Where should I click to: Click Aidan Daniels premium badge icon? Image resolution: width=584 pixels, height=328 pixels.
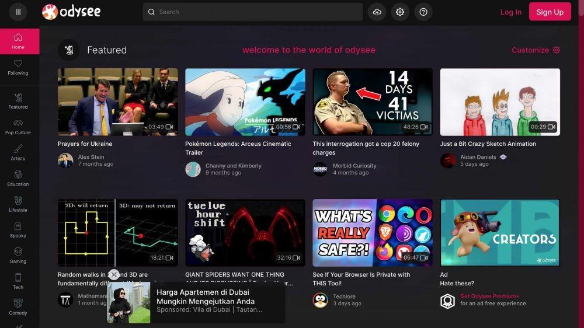[503, 157]
